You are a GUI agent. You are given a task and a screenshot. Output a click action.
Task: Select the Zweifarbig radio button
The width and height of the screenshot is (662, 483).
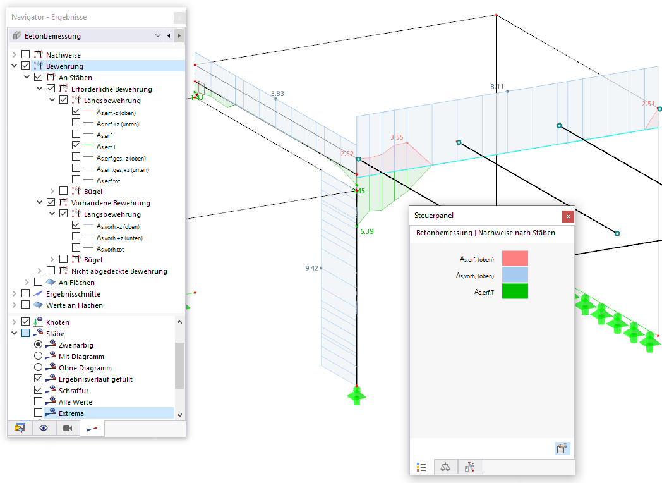38,345
